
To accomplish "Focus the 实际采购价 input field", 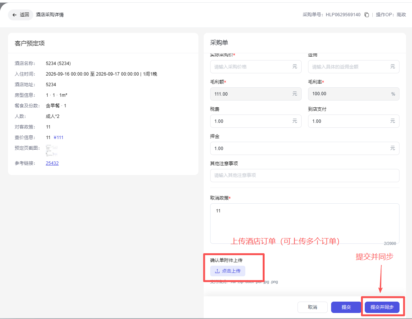I will [x=256, y=67].
